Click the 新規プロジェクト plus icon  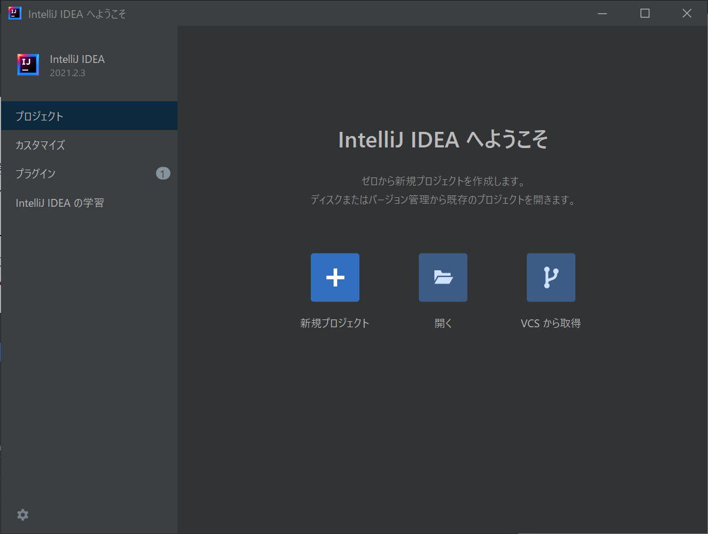335,277
